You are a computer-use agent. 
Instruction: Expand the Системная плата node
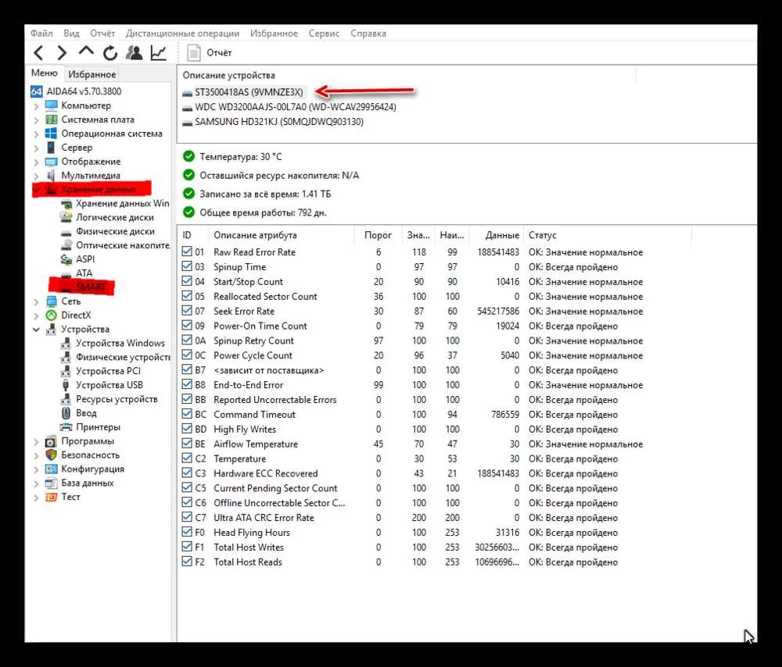[36, 120]
